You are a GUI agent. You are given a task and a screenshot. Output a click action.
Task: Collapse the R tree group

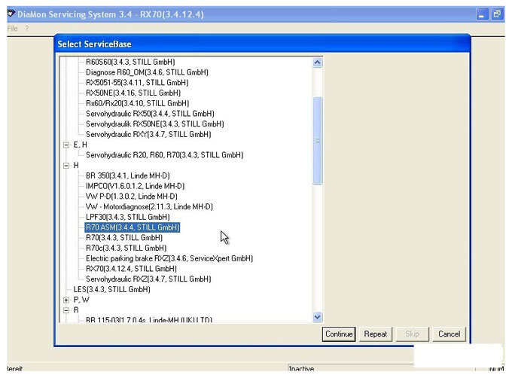pyautogui.click(x=66, y=310)
